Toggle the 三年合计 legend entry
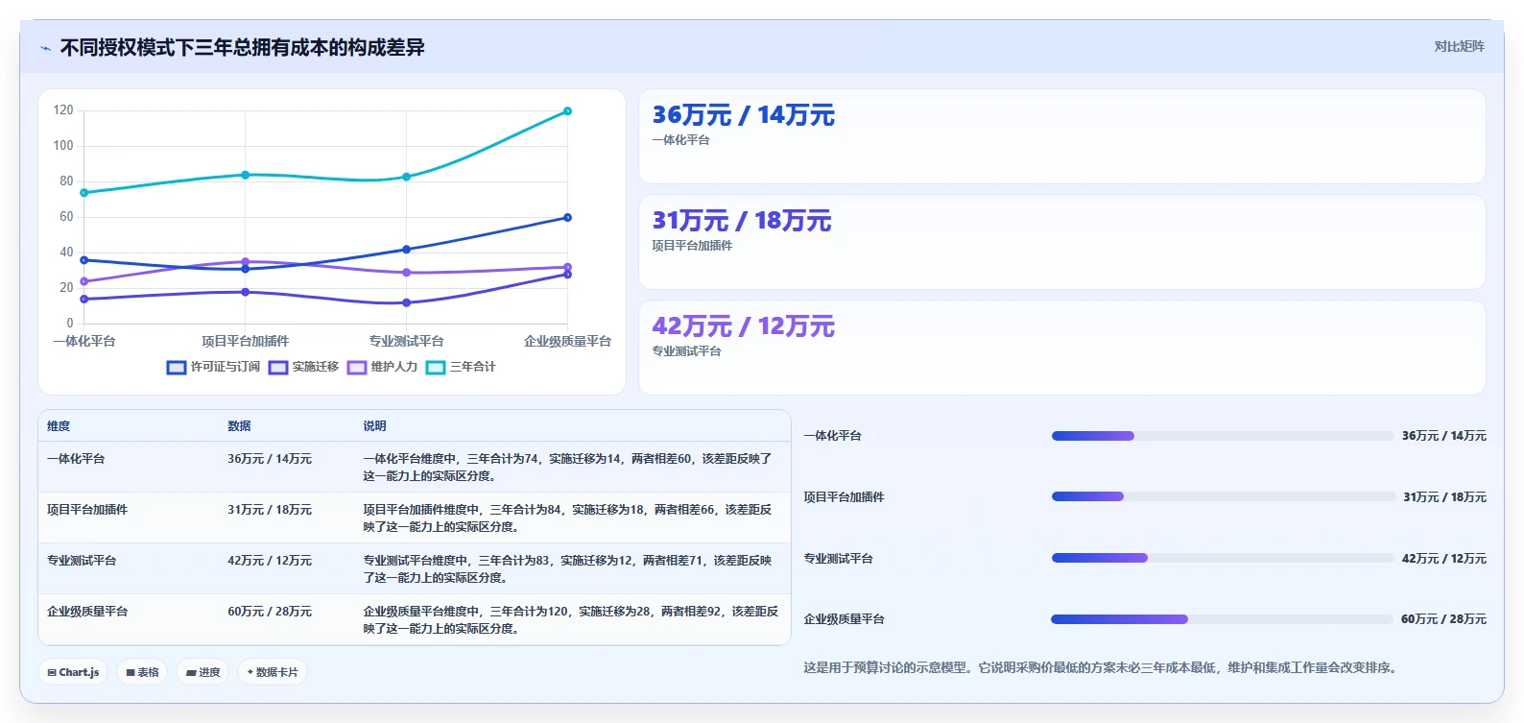This screenshot has height=723, width=1524. pyautogui.click(x=461, y=367)
